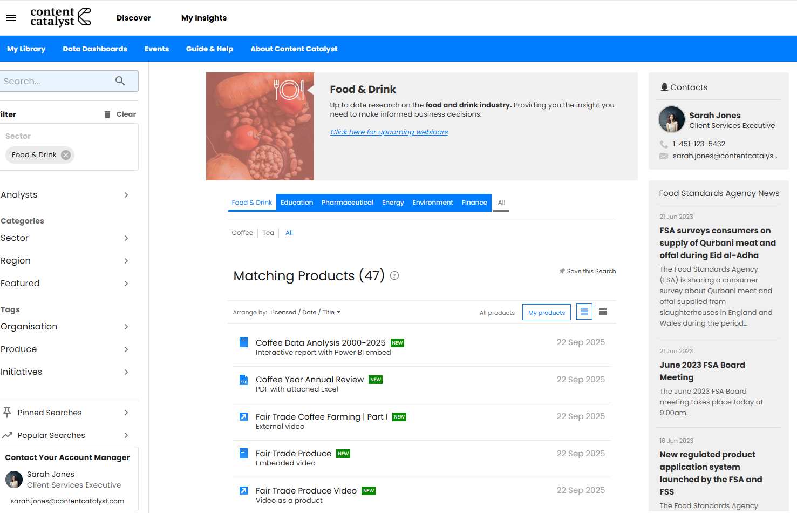This screenshot has width=797, height=513.
Task: Click the trash icon beside Clear
Action: point(107,114)
